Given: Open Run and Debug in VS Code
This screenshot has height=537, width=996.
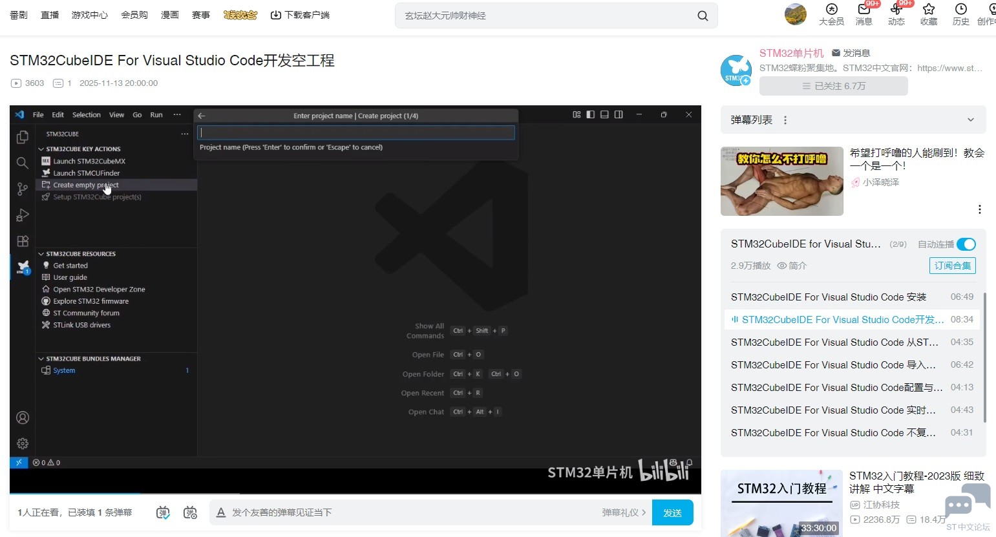Looking at the screenshot, I should [23, 215].
